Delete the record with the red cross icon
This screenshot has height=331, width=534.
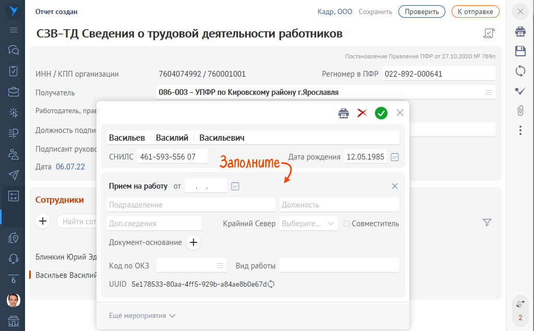point(362,113)
